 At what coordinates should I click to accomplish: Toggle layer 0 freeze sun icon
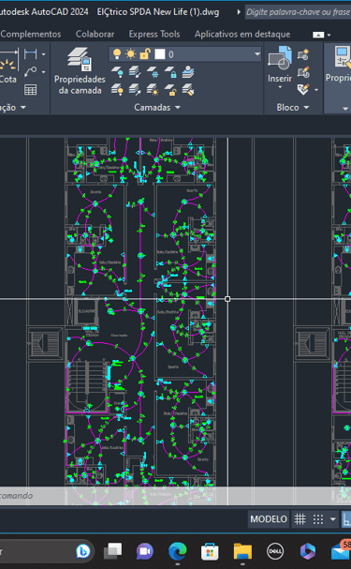coord(130,54)
